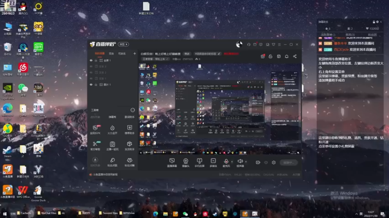Open stream settings gear icon
The width and height of the screenshot is (389, 218).
click(274, 162)
